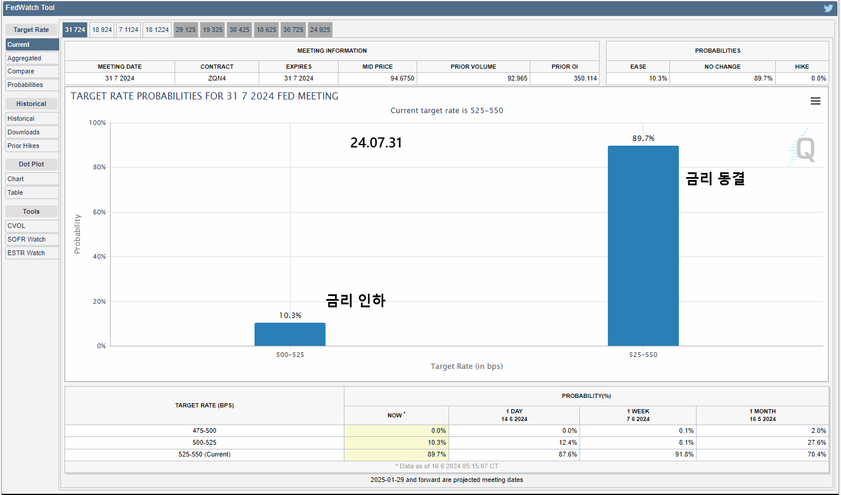
Task: Click the 0.0% hike probability cell
Action: [x=802, y=78]
